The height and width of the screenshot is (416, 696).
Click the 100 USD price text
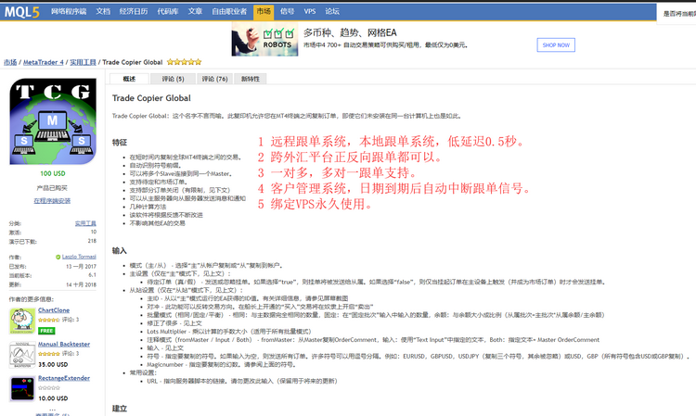53,173
